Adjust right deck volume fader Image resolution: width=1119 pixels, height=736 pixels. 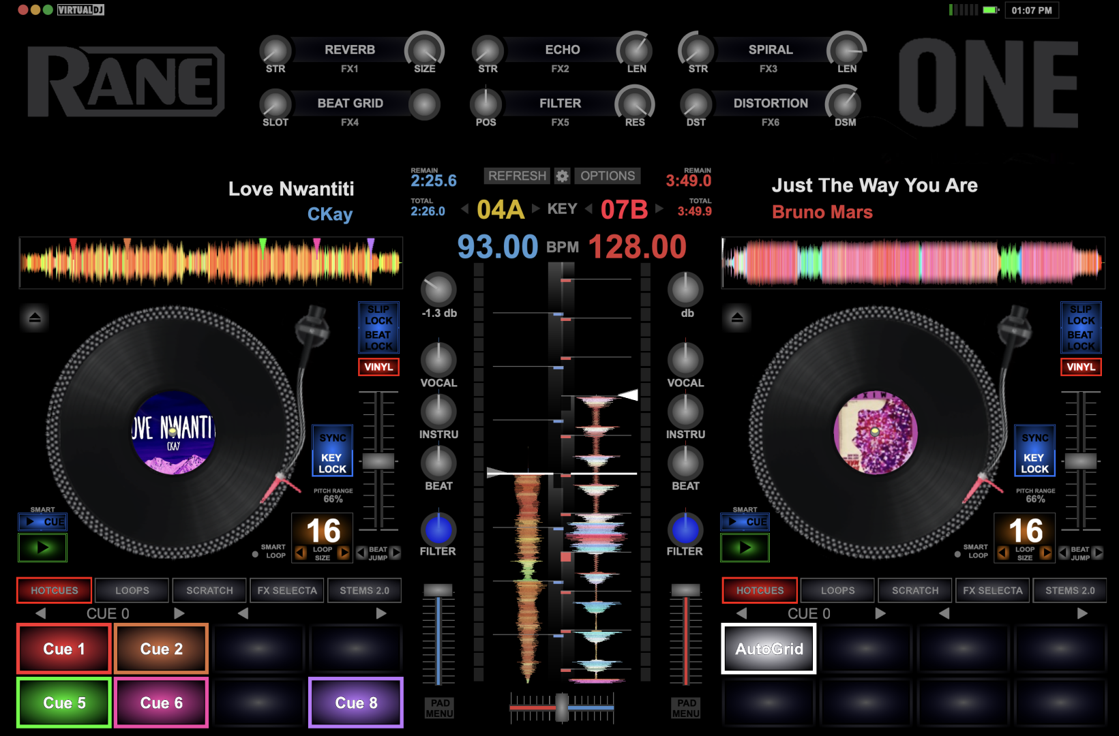pos(685,590)
